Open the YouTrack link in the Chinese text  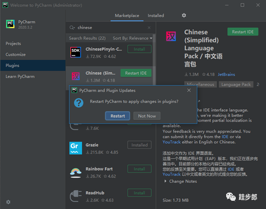171,174
